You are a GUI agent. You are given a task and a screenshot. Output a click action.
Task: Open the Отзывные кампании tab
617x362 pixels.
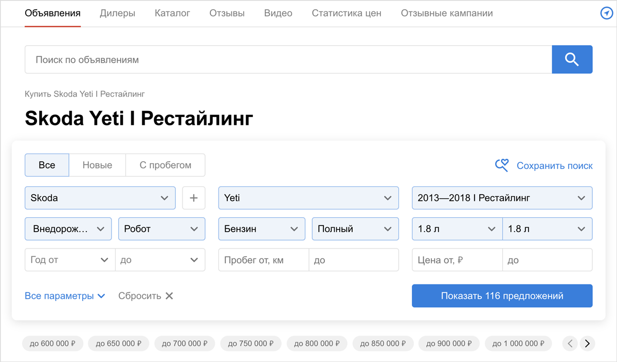click(447, 13)
